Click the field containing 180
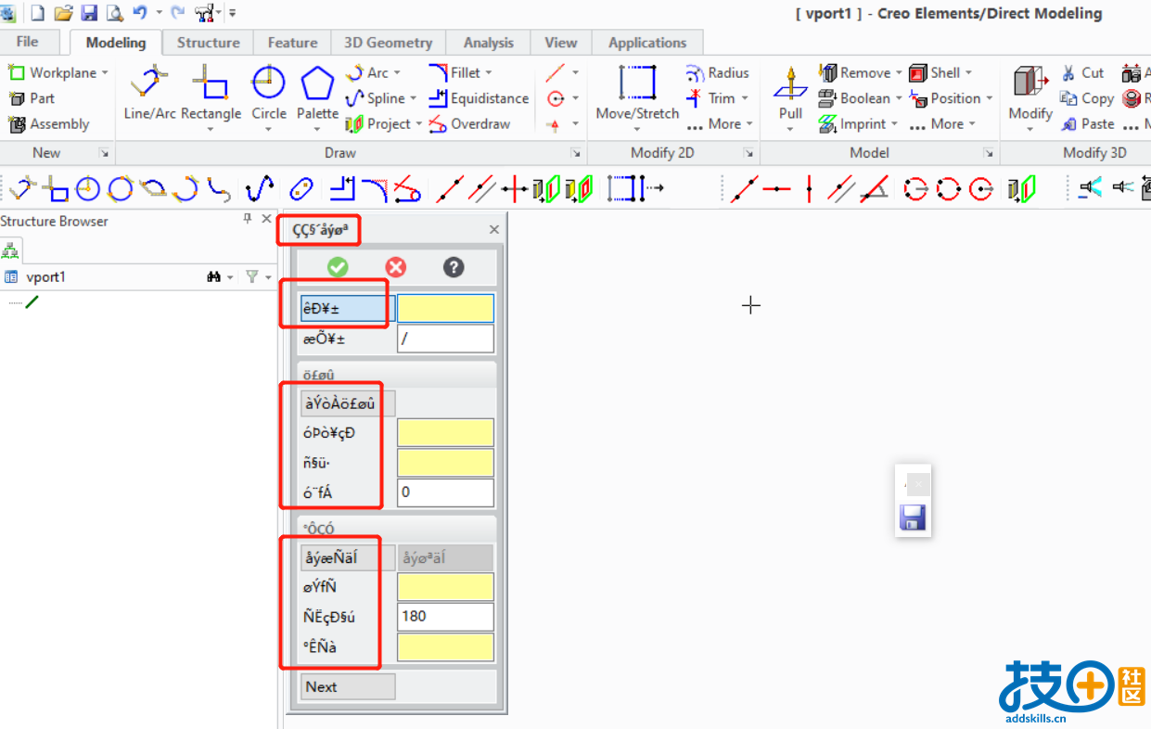Viewport: 1151px width, 729px height. (445, 617)
